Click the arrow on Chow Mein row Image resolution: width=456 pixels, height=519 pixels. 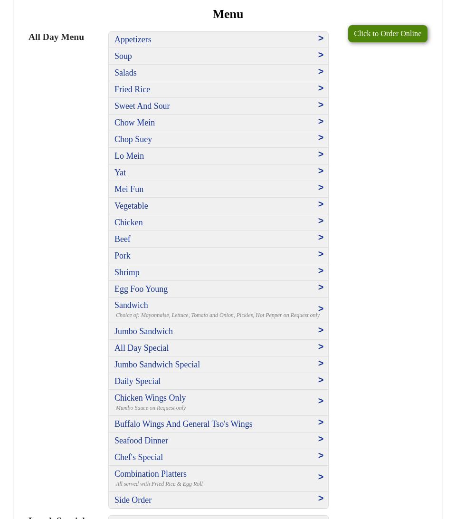point(321,122)
